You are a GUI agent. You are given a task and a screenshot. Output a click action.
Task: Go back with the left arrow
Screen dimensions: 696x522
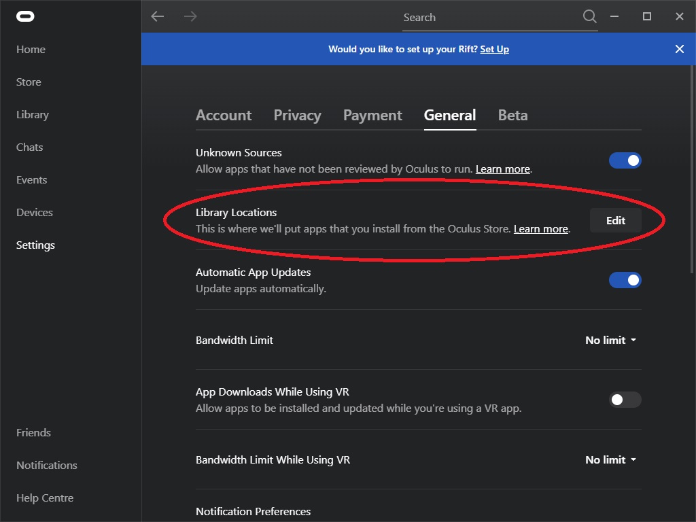158,16
